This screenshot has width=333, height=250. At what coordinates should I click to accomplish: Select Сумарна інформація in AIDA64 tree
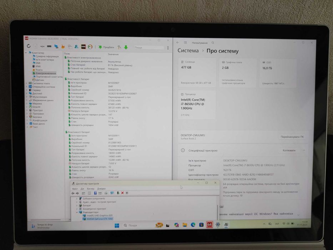[45, 56]
